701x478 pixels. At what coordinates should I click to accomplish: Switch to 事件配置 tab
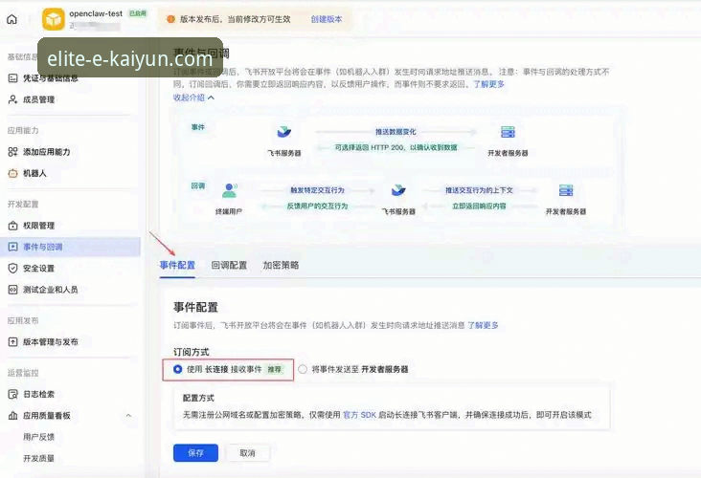coord(177,265)
